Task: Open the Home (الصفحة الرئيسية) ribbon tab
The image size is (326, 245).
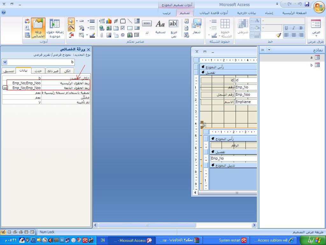Action: (x=294, y=13)
